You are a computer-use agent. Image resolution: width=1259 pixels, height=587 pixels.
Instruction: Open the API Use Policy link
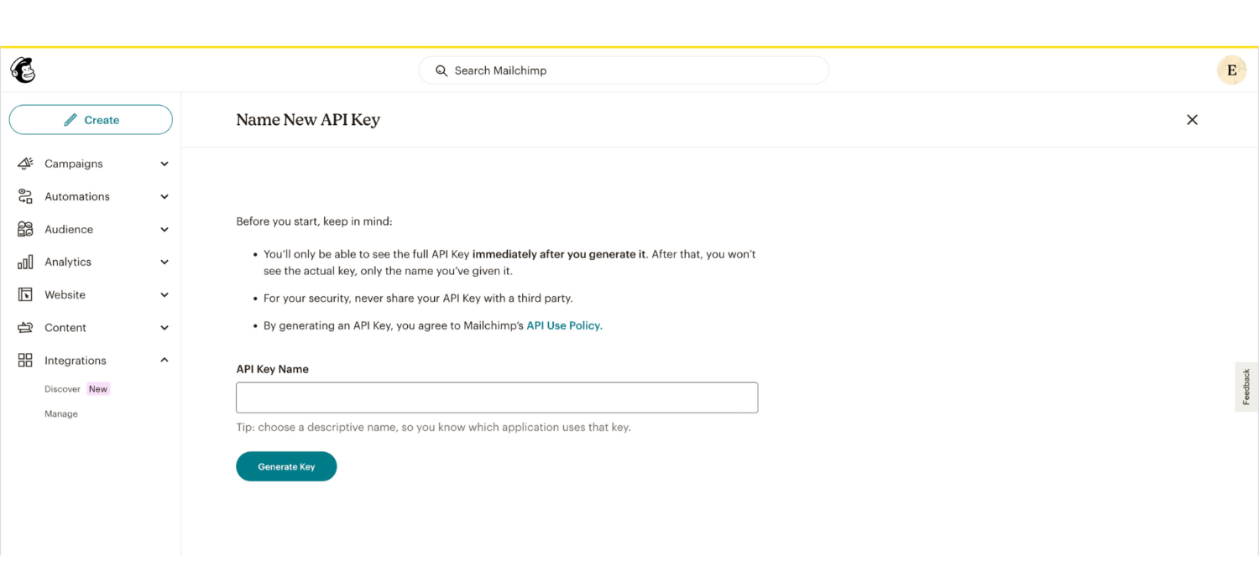564,325
